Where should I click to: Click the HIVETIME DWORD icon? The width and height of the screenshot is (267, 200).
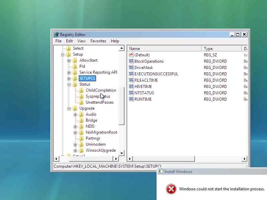point(131,86)
